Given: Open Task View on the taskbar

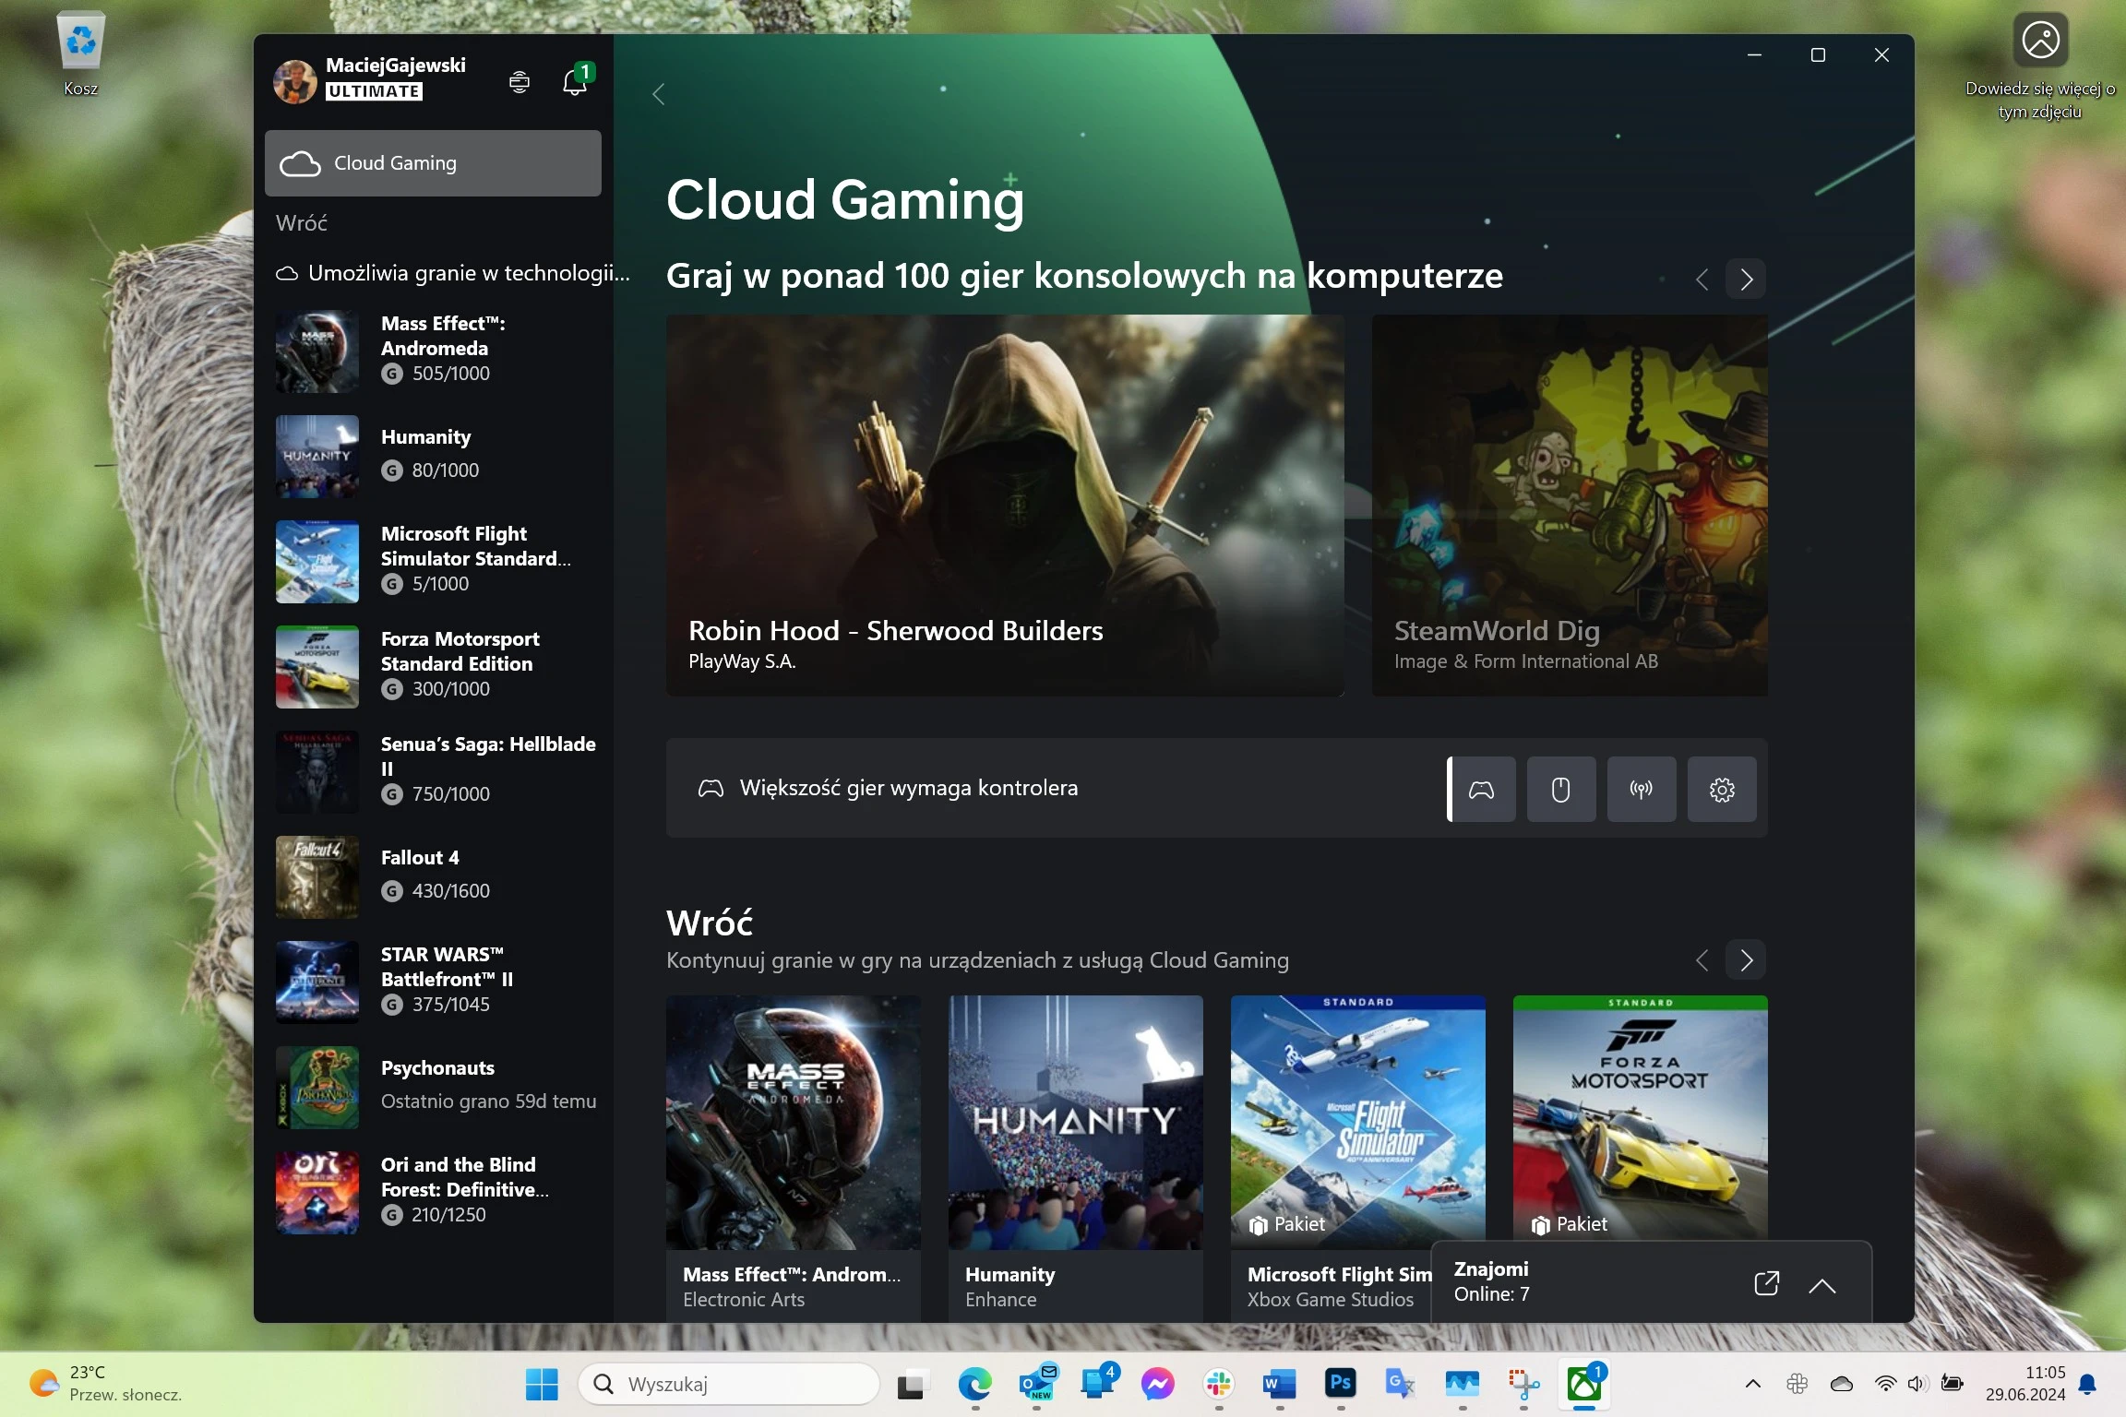Looking at the screenshot, I should (x=911, y=1384).
